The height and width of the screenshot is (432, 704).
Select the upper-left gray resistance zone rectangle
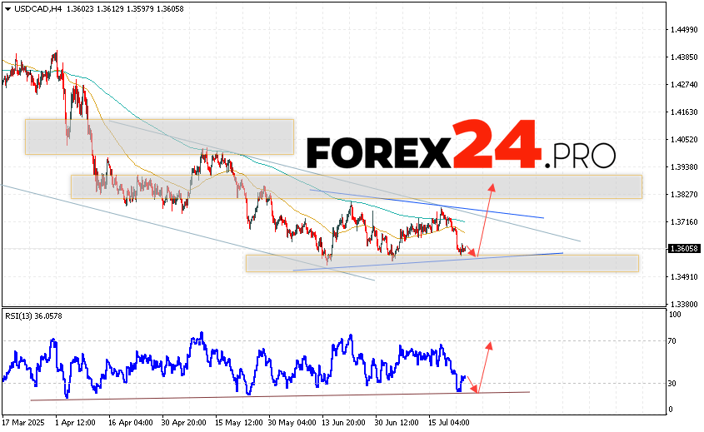click(159, 137)
